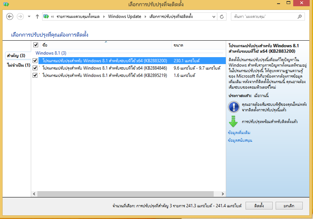Screen dimensions: 313x219
Task: Click the '1.6 เมกะไบต์' size cell
Action: click(184, 75)
